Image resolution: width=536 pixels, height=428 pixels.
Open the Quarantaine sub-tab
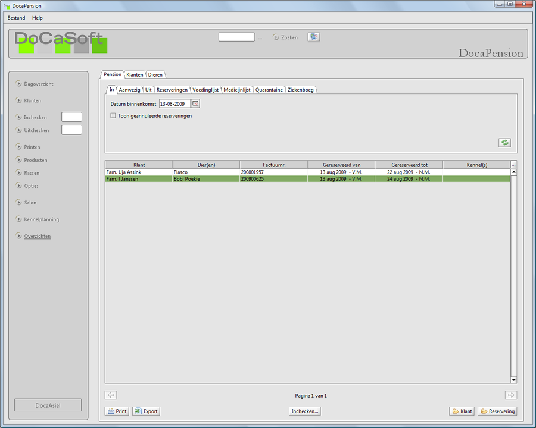click(269, 90)
